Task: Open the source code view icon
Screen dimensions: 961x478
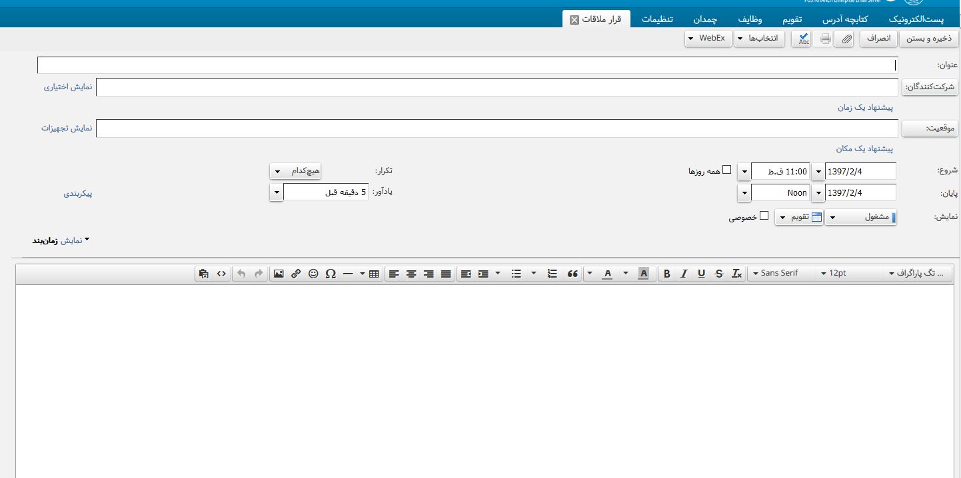Action: 221,274
